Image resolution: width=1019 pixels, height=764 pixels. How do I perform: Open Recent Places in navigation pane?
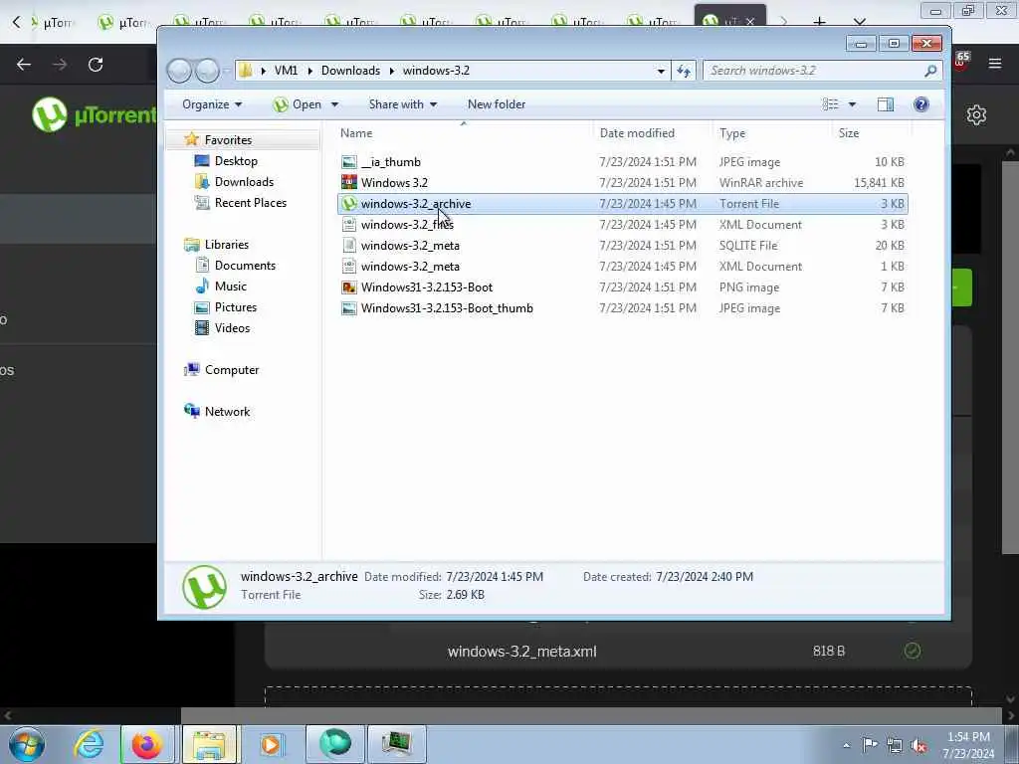[250, 203]
